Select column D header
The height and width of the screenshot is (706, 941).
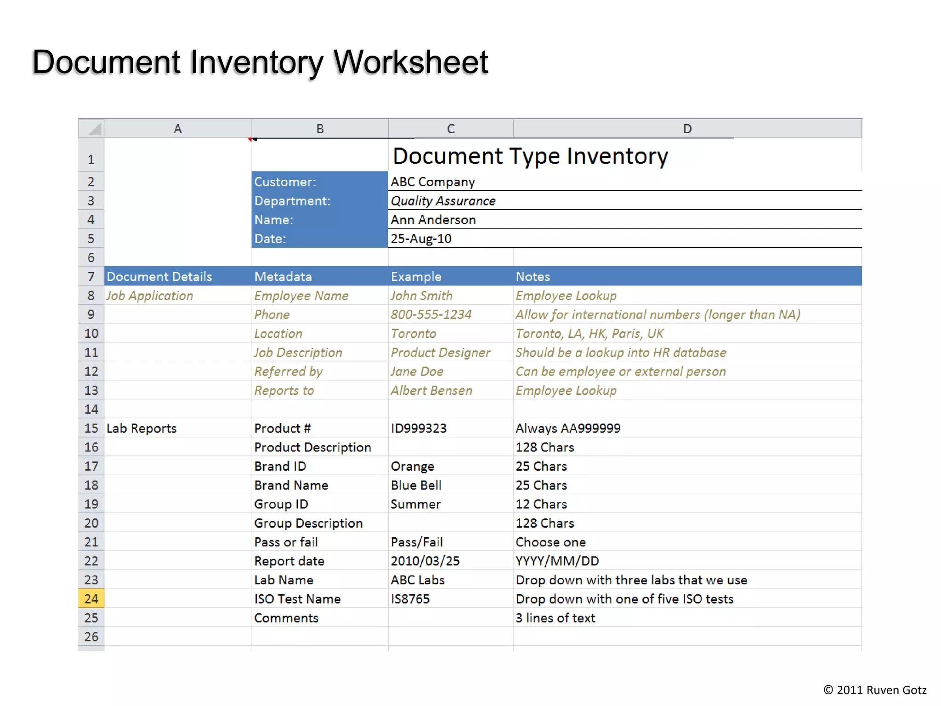[x=687, y=128]
